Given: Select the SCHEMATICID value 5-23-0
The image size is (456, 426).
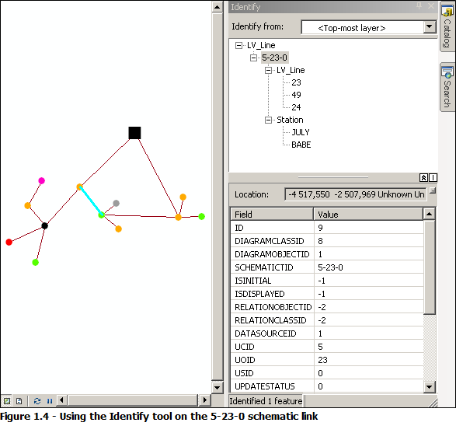Looking at the screenshot, I should [x=330, y=267].
